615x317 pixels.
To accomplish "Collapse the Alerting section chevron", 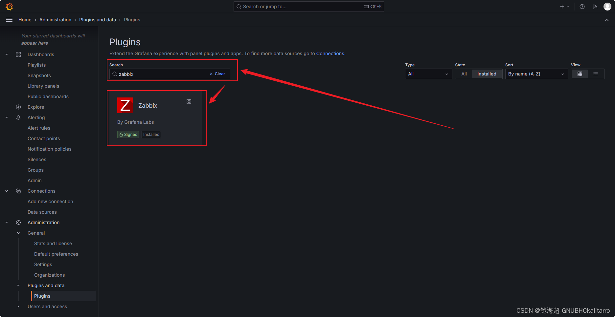I will 7,117.
